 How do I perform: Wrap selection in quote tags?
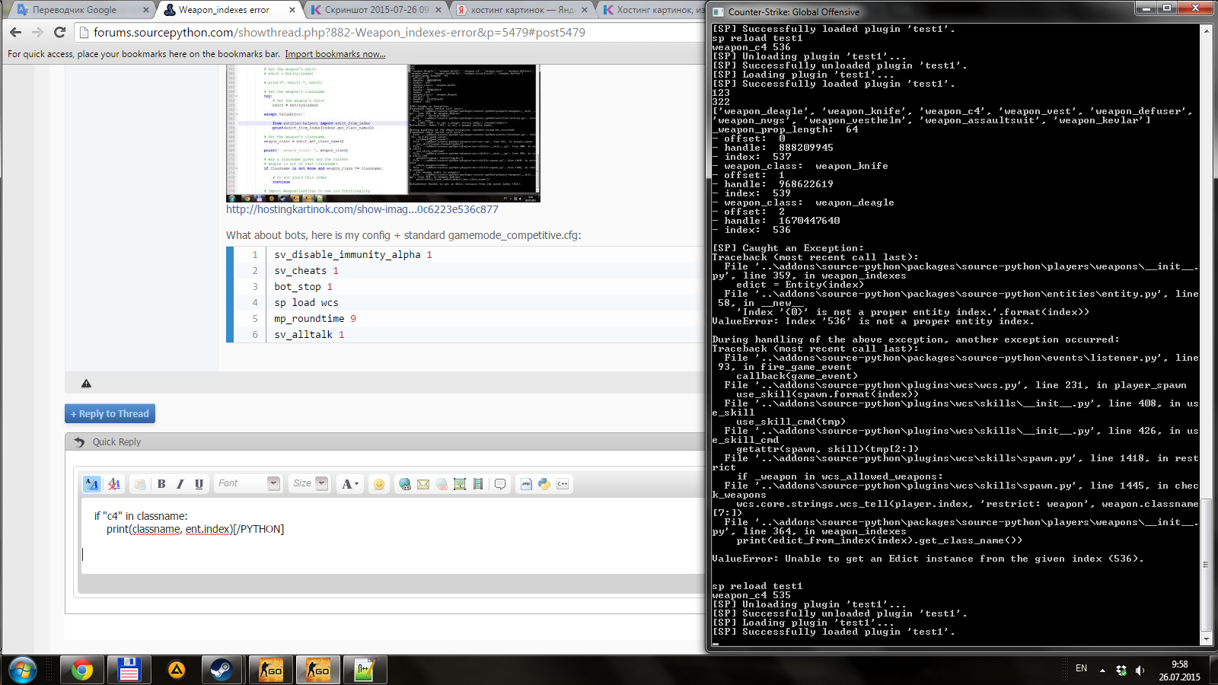500,484
